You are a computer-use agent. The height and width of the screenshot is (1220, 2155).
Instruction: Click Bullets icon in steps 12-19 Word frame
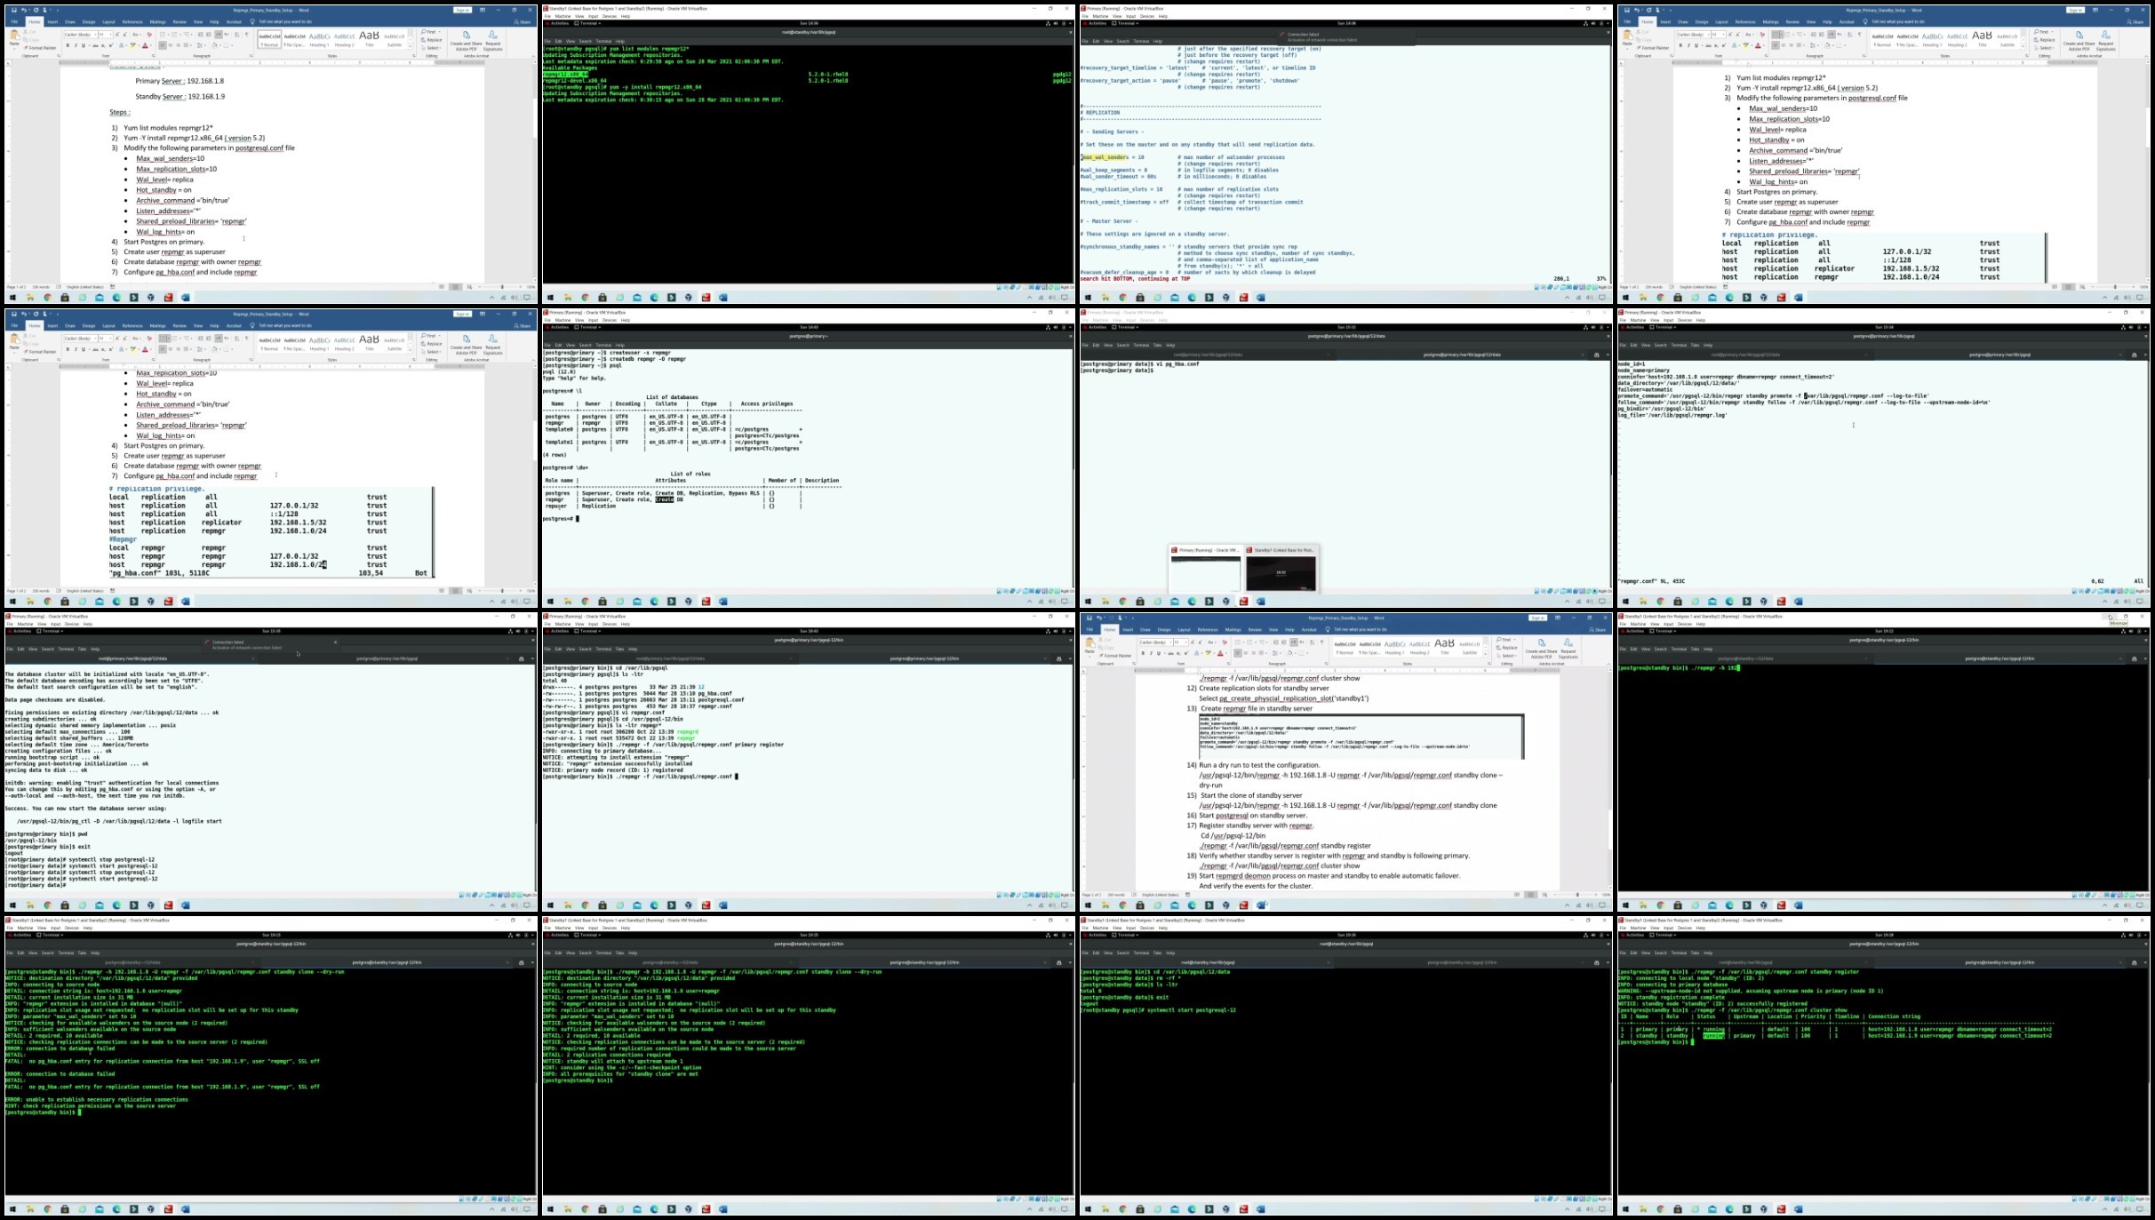1237,642
